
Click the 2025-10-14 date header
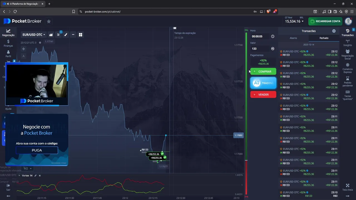coord(309,45)
